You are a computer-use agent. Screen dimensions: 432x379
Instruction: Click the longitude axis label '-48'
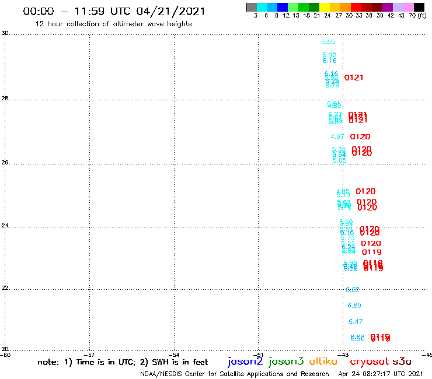click(343, 355)
